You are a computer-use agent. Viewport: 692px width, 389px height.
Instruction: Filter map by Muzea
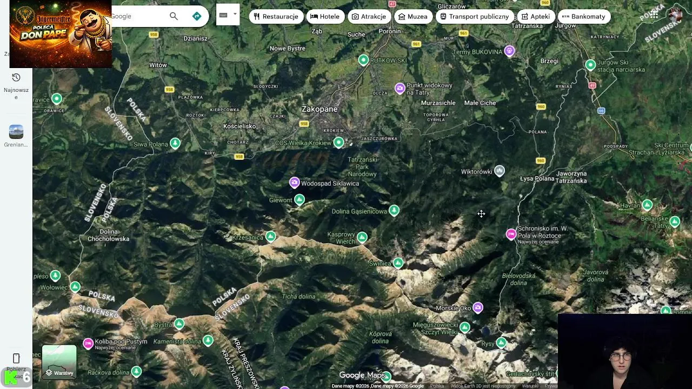[x=413, y=16]
